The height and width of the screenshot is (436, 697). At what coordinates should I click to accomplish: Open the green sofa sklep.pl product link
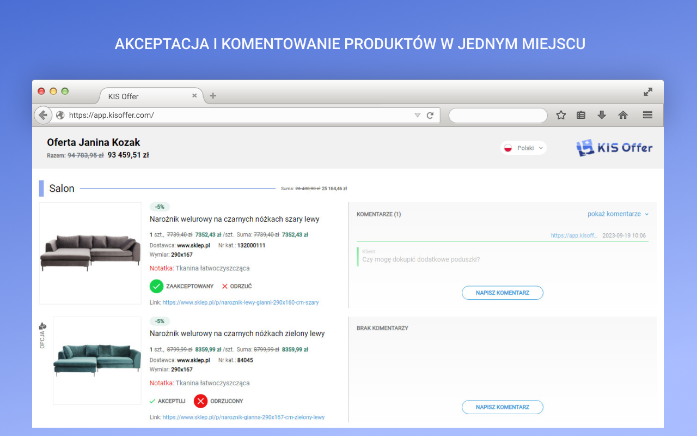243,417
